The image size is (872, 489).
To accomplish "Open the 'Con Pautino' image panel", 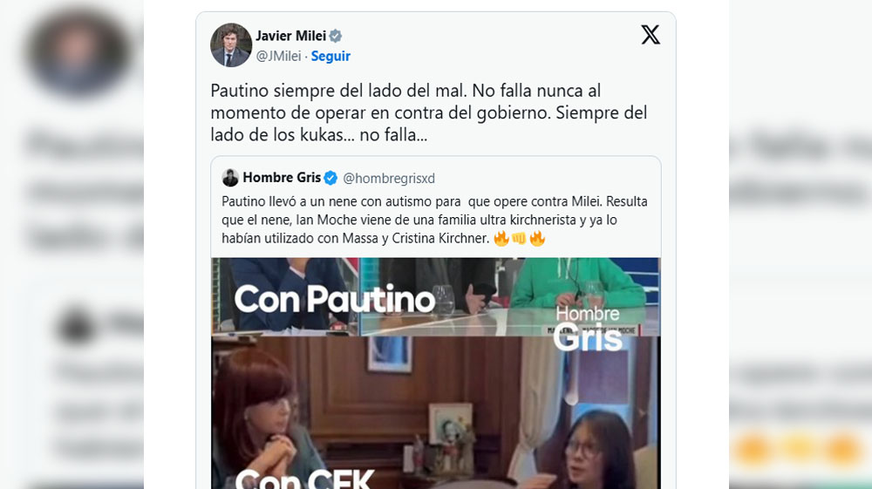I will click(436, 296).
